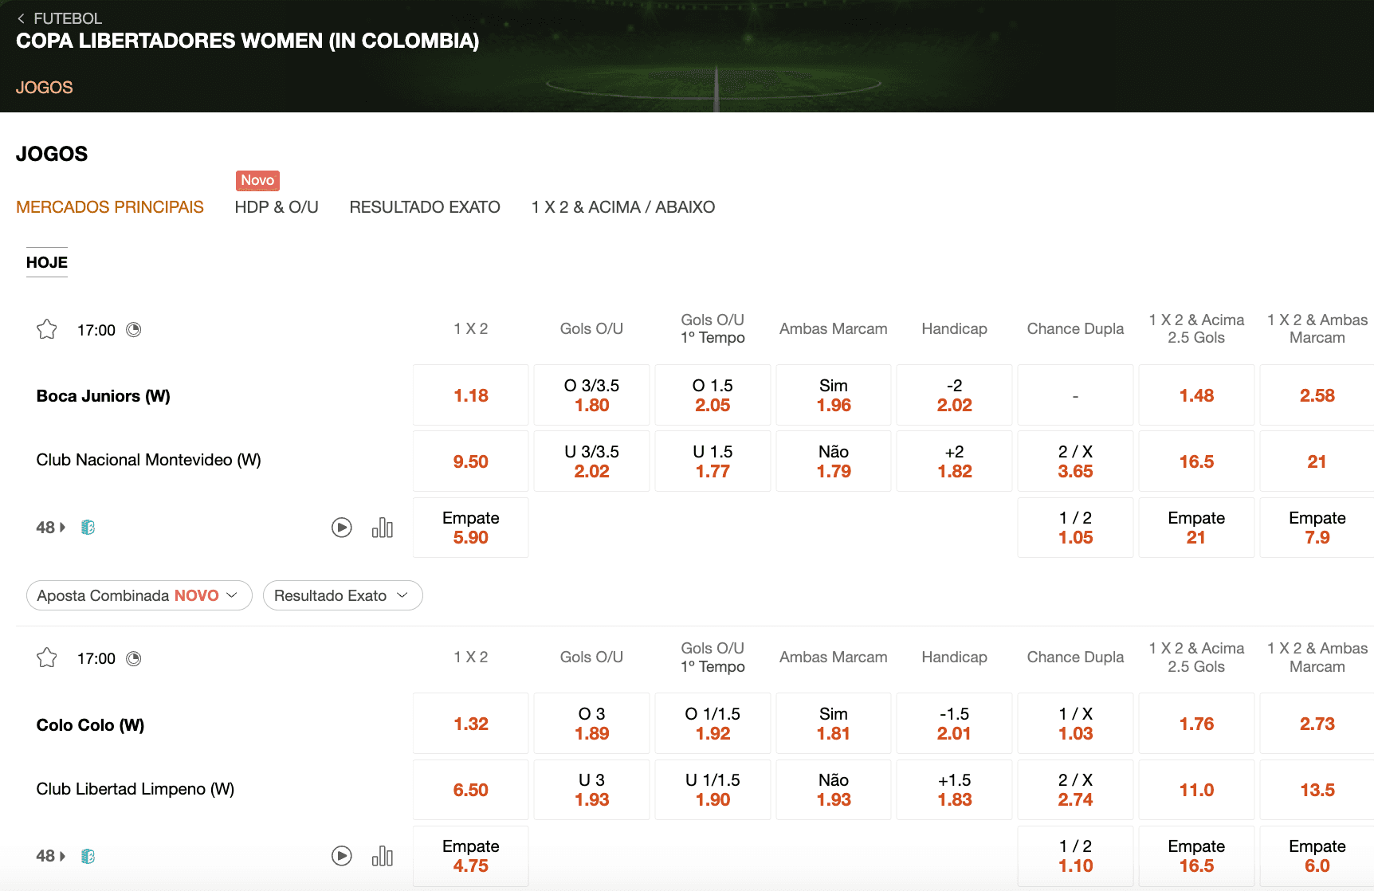
Task: Select handicap +1.5 at 1.83
Action: 955,790
